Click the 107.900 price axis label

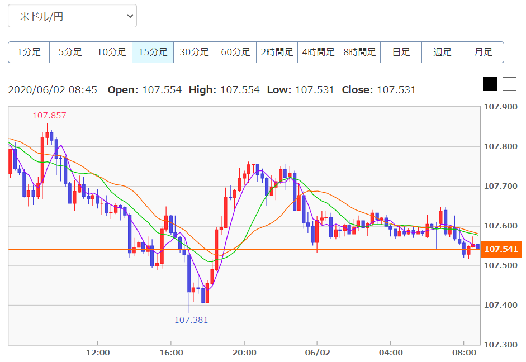pyautogui.click(x=500, y=107)
